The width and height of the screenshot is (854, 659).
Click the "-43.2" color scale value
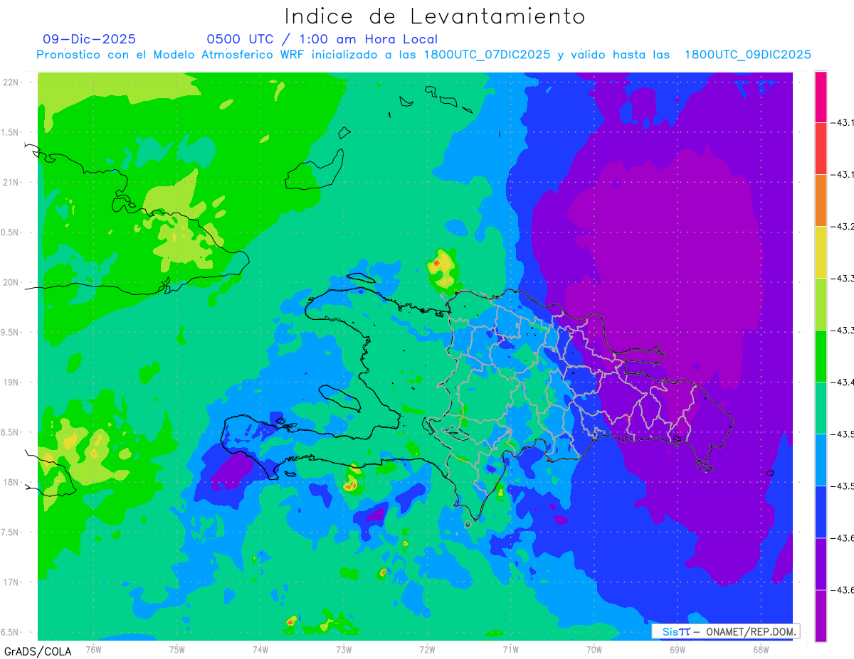pos(844,227)
